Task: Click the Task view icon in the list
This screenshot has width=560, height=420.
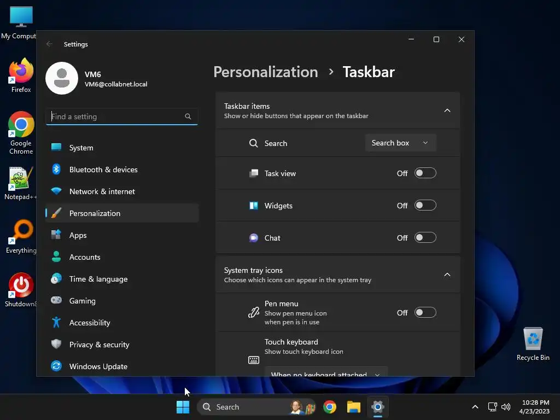Action: (254, 173)
